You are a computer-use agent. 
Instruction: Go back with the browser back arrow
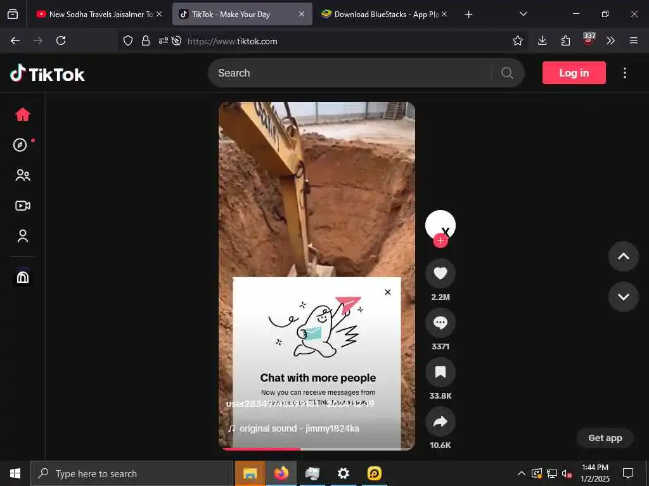tap(15, 40)
